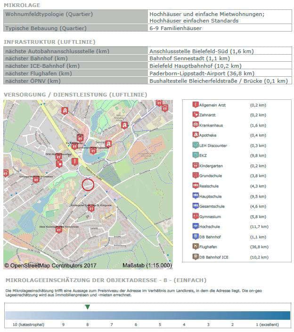This screenshot has height=332, width=294.
Task: Click the DB Bahnhof ICE legend icon
Action: (196, 257)
